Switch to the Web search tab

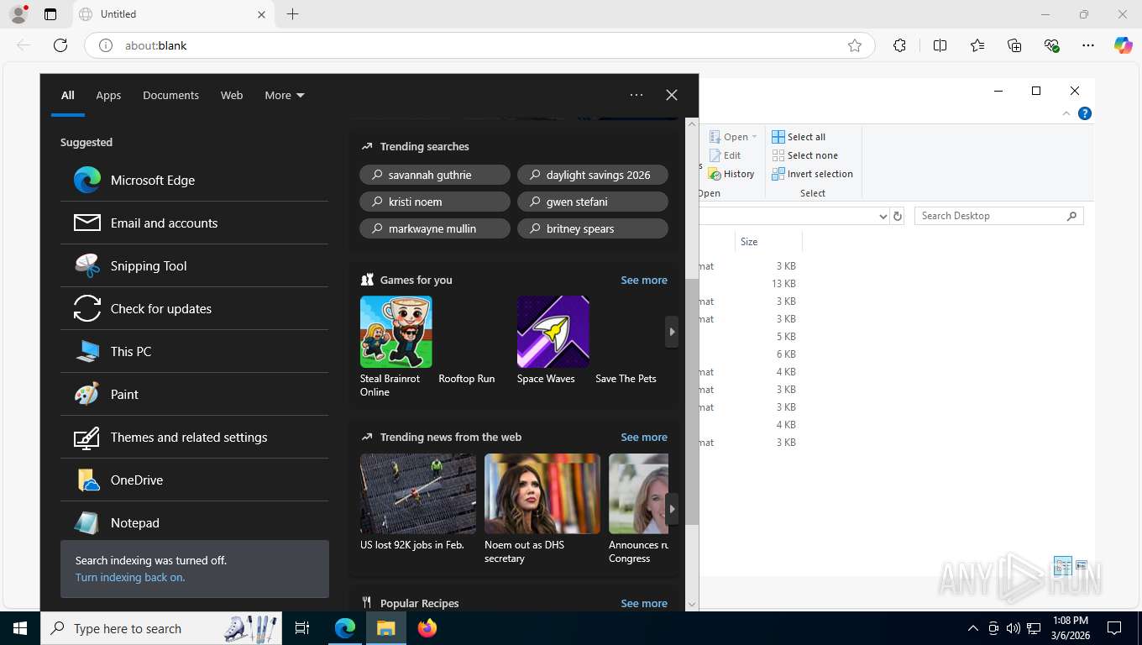pos(232,95)
